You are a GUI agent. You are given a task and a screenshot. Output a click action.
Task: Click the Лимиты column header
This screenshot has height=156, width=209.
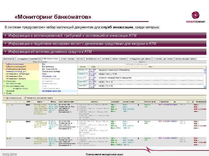[53, 102]
